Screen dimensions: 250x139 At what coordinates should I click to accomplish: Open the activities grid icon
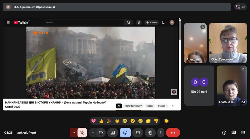[242, 132]
